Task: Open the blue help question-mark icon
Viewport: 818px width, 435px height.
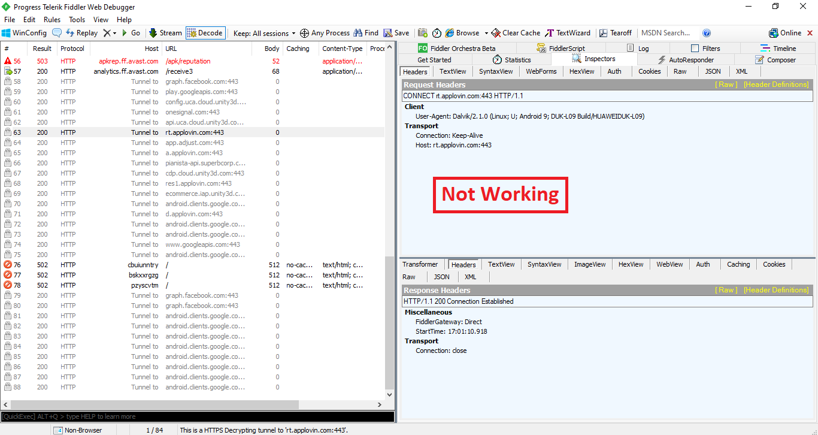Action: coord(707,33)
